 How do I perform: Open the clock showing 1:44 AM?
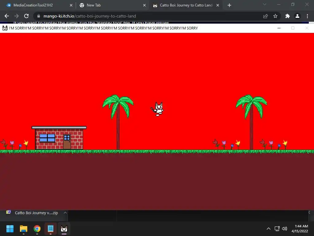pyautogui.click(x=300, y=229)
